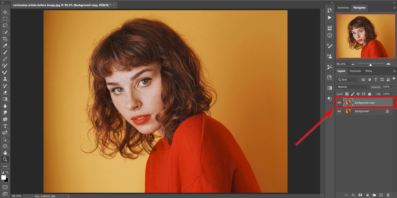
Task: Switch to the Channels tab
Action: [355, 71]
